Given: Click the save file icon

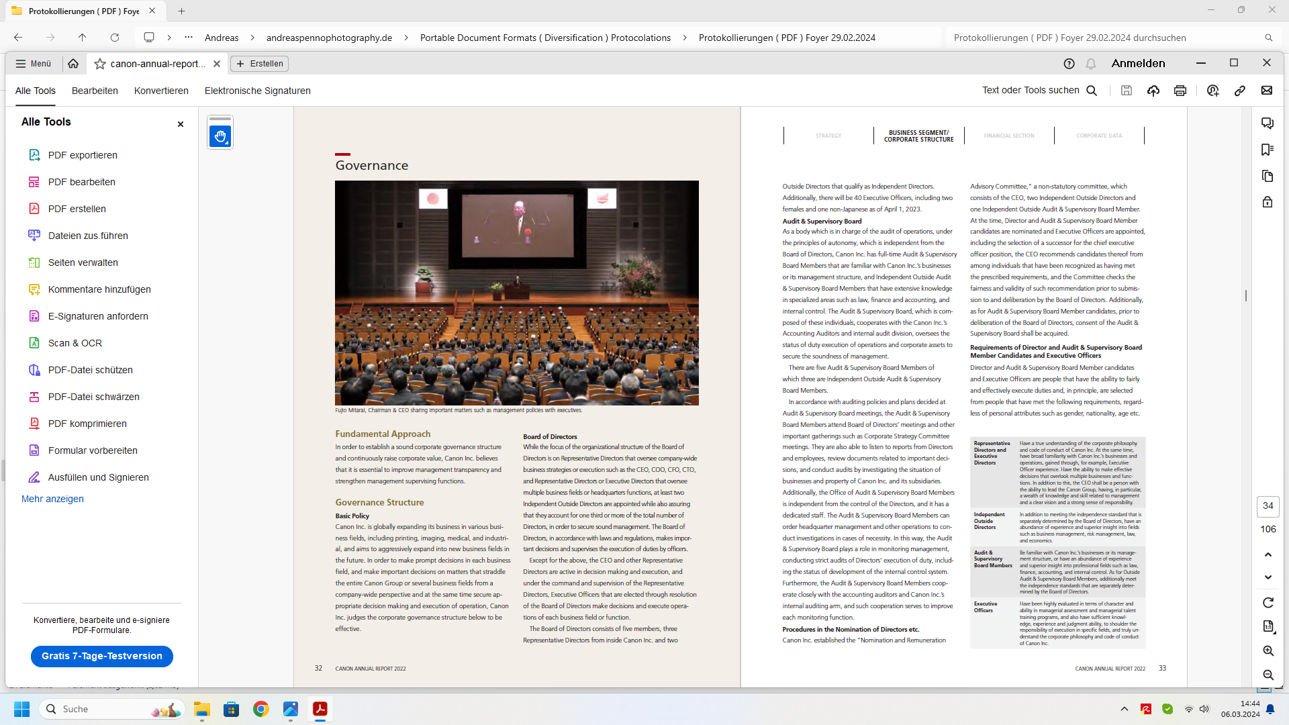Looking at the screenshot, I should pos(1127,91).
